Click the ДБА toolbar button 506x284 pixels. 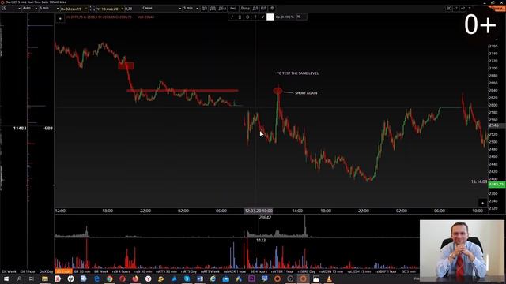tap(223, 9)
